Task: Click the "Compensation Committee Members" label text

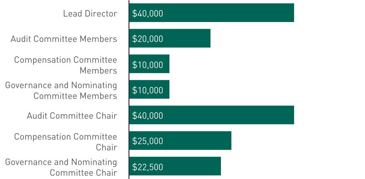Action: pos(66,65)
